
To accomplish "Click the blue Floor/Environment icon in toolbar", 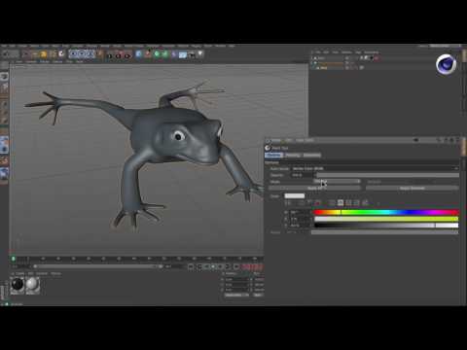I will 183,54.
